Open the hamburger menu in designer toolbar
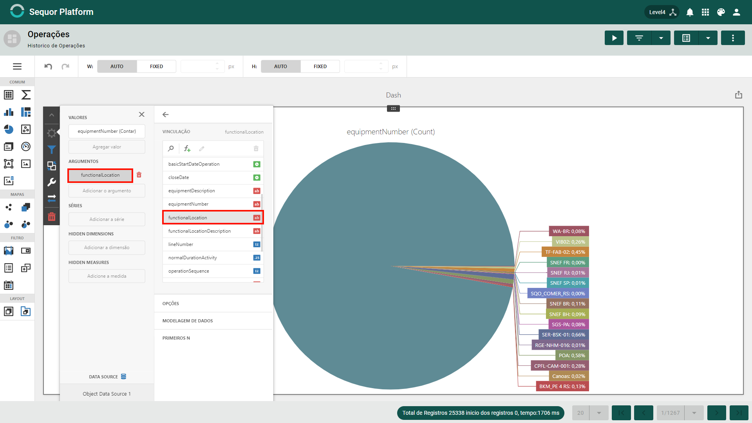Viewport: 752px width, 423px height. [x=17, y=67]
